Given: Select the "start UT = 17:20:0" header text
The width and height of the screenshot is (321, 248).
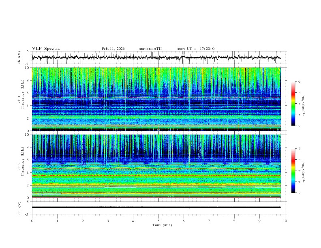Looking at the screenshot, I should click(x=196, y=49).
